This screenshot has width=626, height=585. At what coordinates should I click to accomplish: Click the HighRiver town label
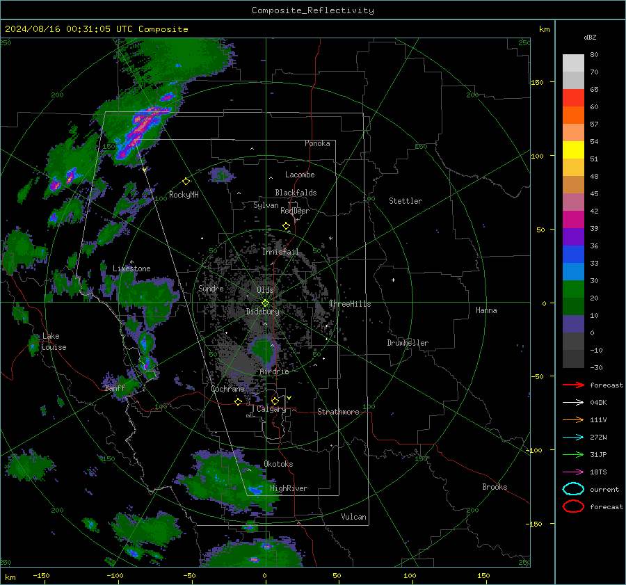click(x=289, y=488)
